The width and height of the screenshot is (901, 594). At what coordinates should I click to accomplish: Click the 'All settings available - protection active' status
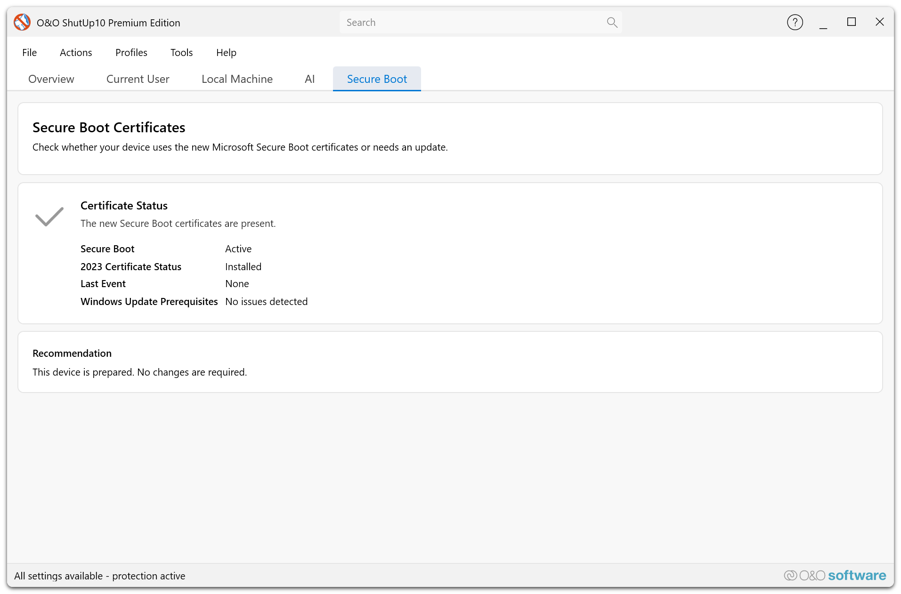click(x=100, y=576)
